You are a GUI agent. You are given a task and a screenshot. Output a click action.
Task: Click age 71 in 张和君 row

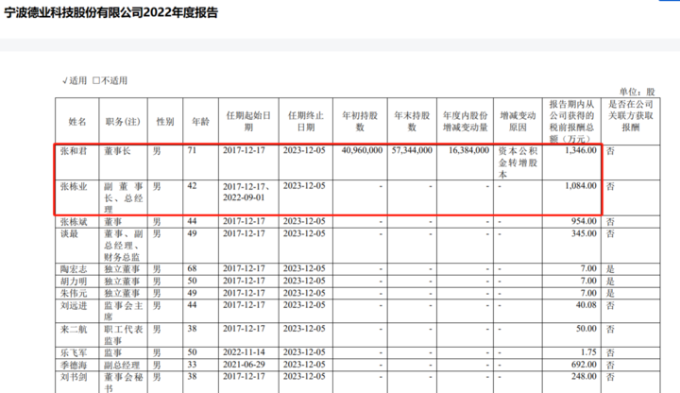[x=192, y=150]
